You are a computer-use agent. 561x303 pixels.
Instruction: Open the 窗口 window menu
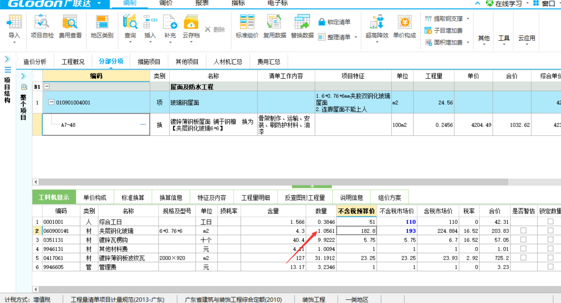[544, 3]
